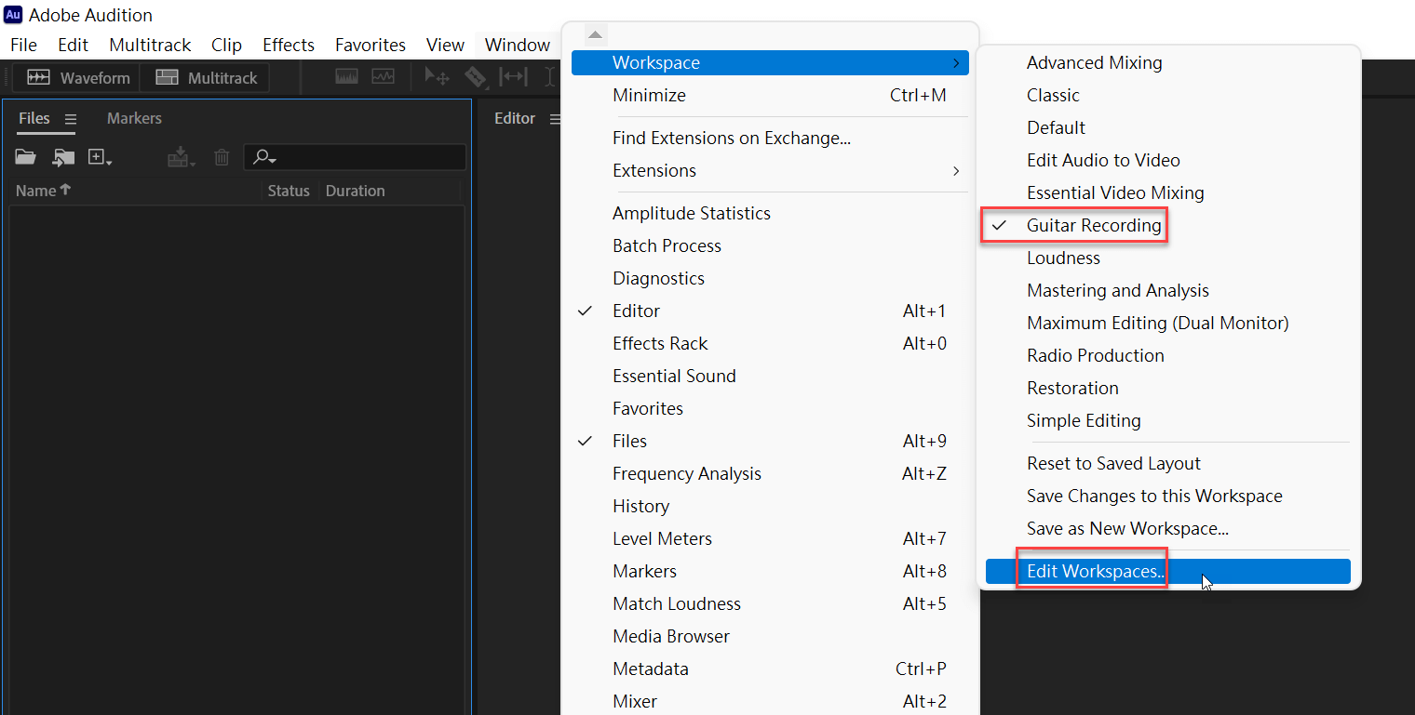Open the Editor panel hamburger menu
Image resolution: width=1415 pixels, height=715 pixels.
[x=555, y=119]
